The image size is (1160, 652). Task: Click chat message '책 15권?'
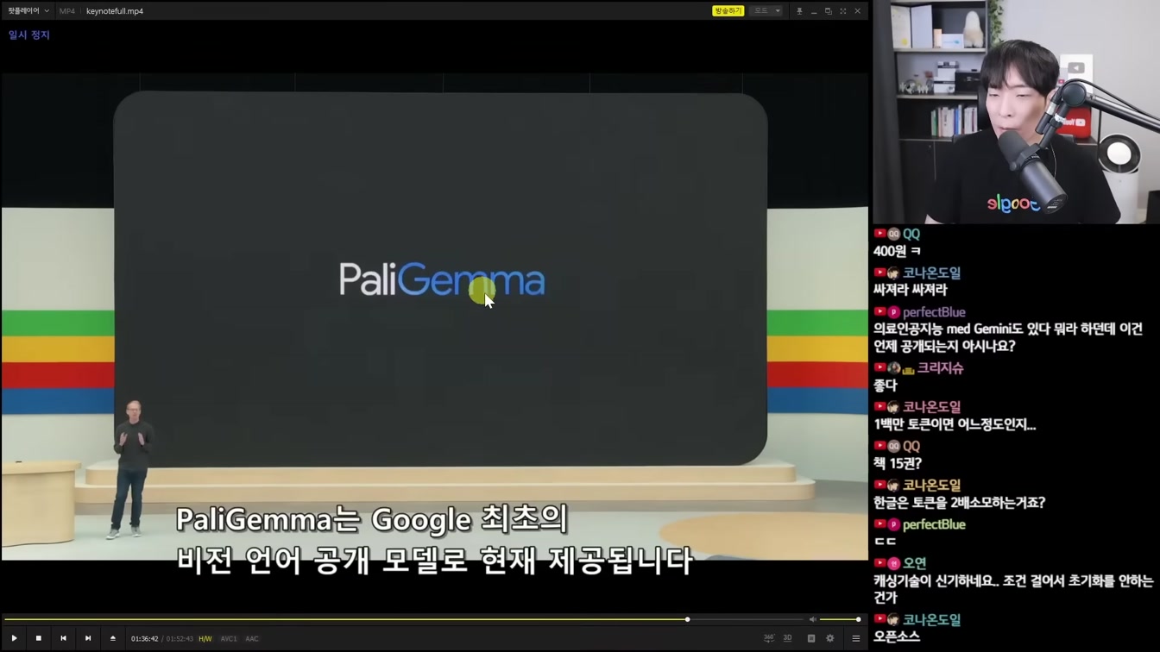(897, 463)
